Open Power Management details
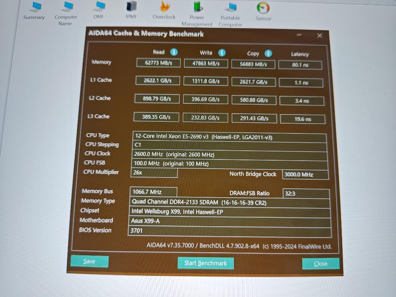 point(197,9)
